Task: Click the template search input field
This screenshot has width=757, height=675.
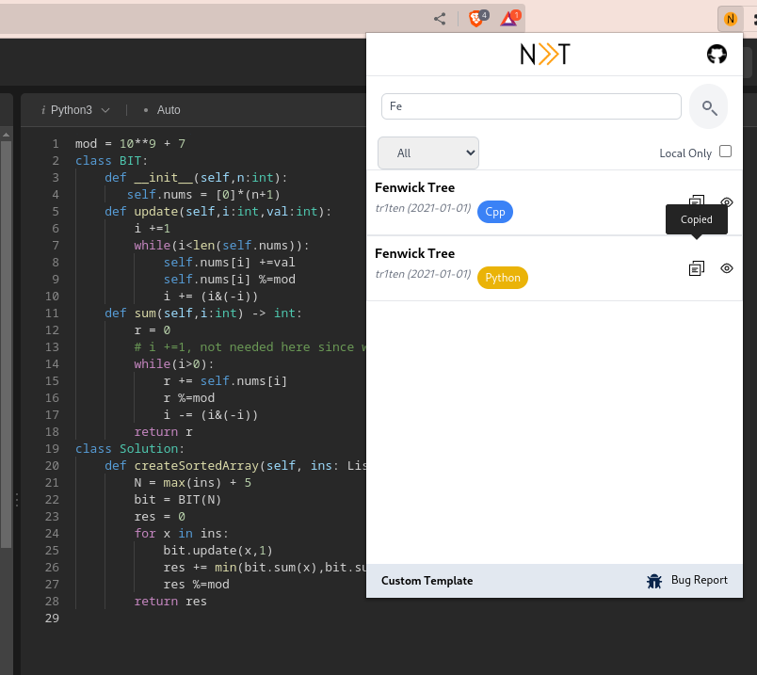Action: coord(531,106)
